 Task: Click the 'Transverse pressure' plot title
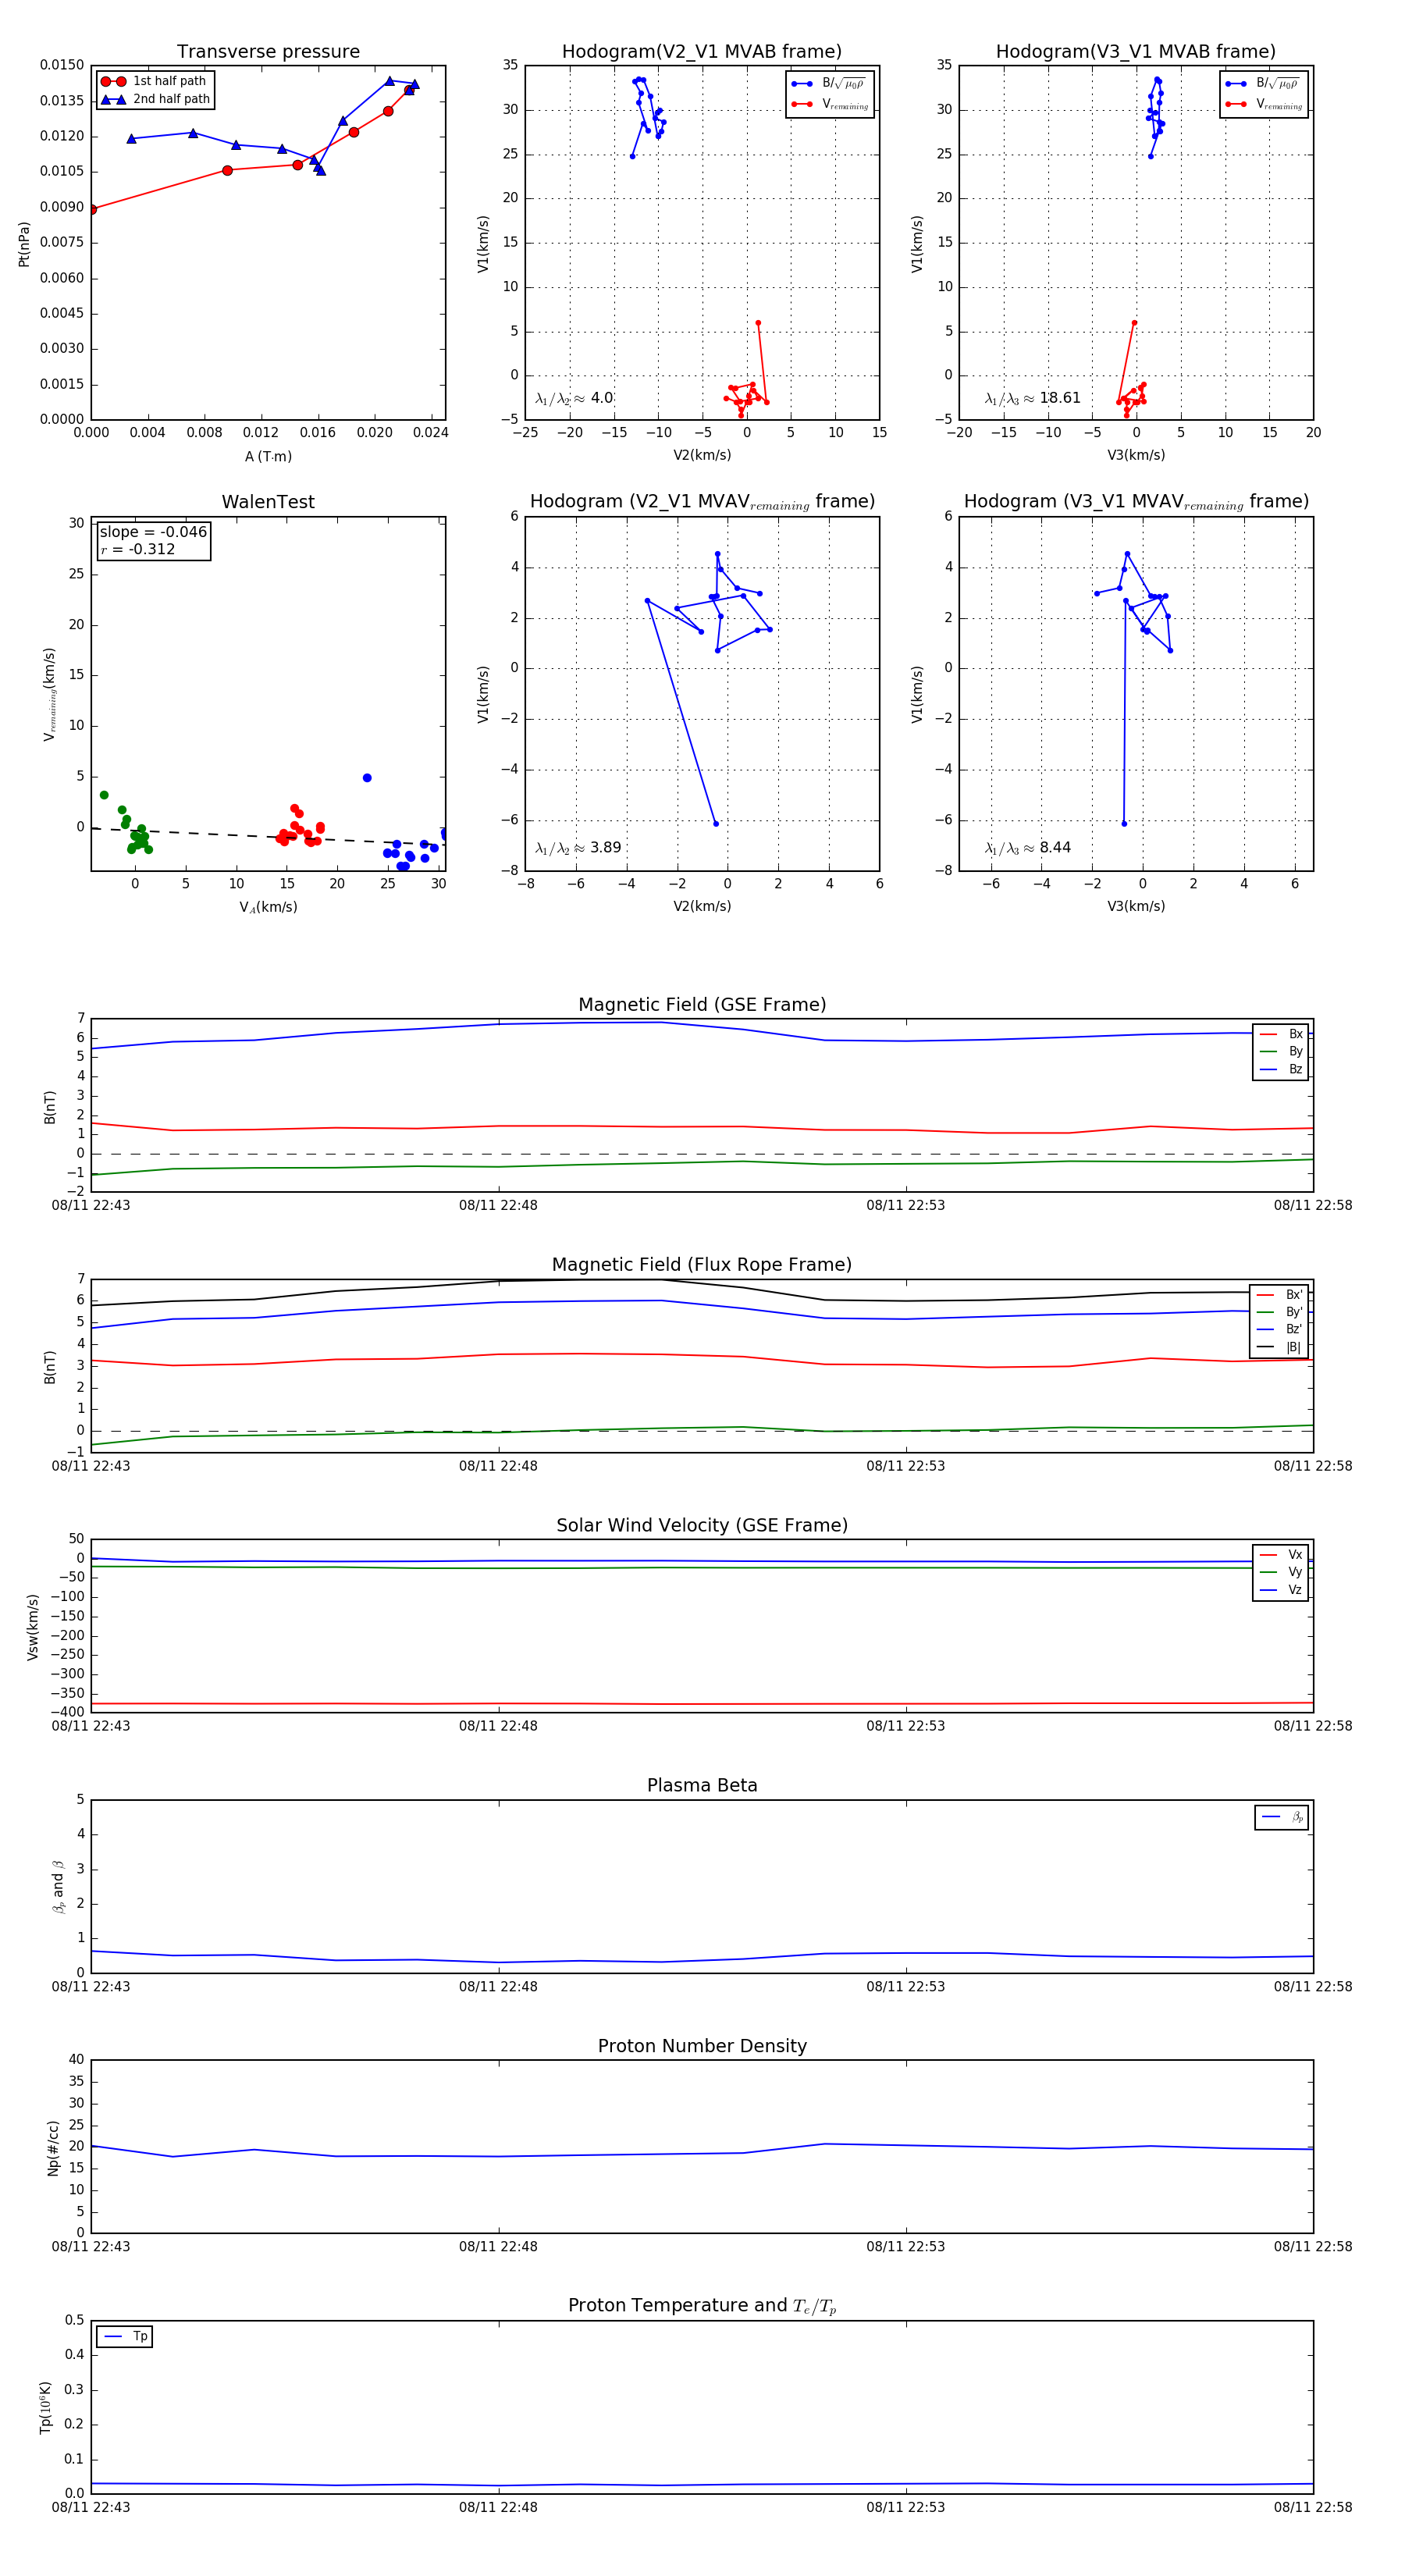point(268,52)
